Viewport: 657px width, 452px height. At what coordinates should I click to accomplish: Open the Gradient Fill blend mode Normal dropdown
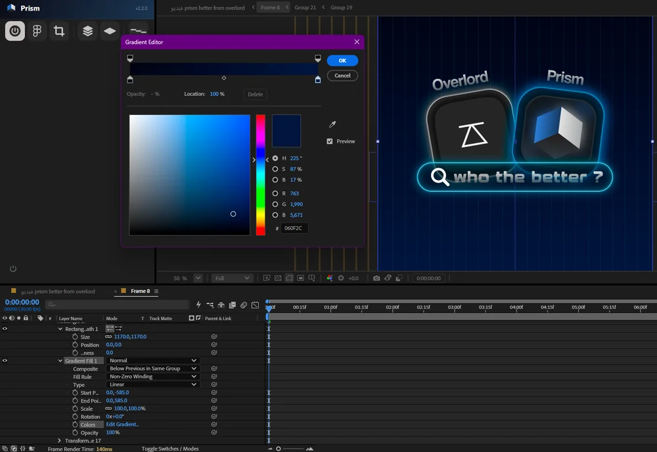coord(152,361)
